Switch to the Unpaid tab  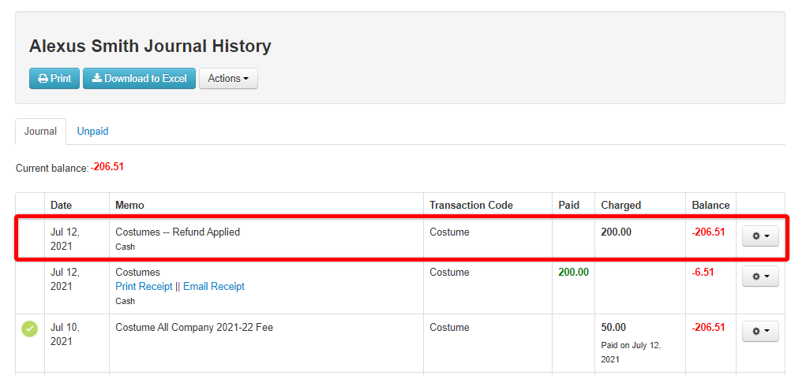93,132
